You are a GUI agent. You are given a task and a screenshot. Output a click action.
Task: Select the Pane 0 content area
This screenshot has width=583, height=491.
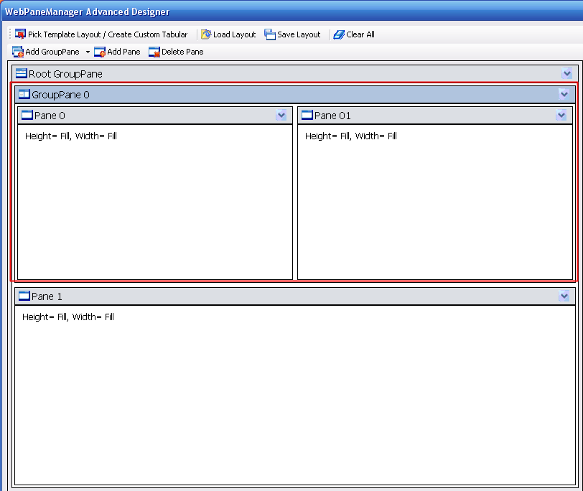(154, 208)
